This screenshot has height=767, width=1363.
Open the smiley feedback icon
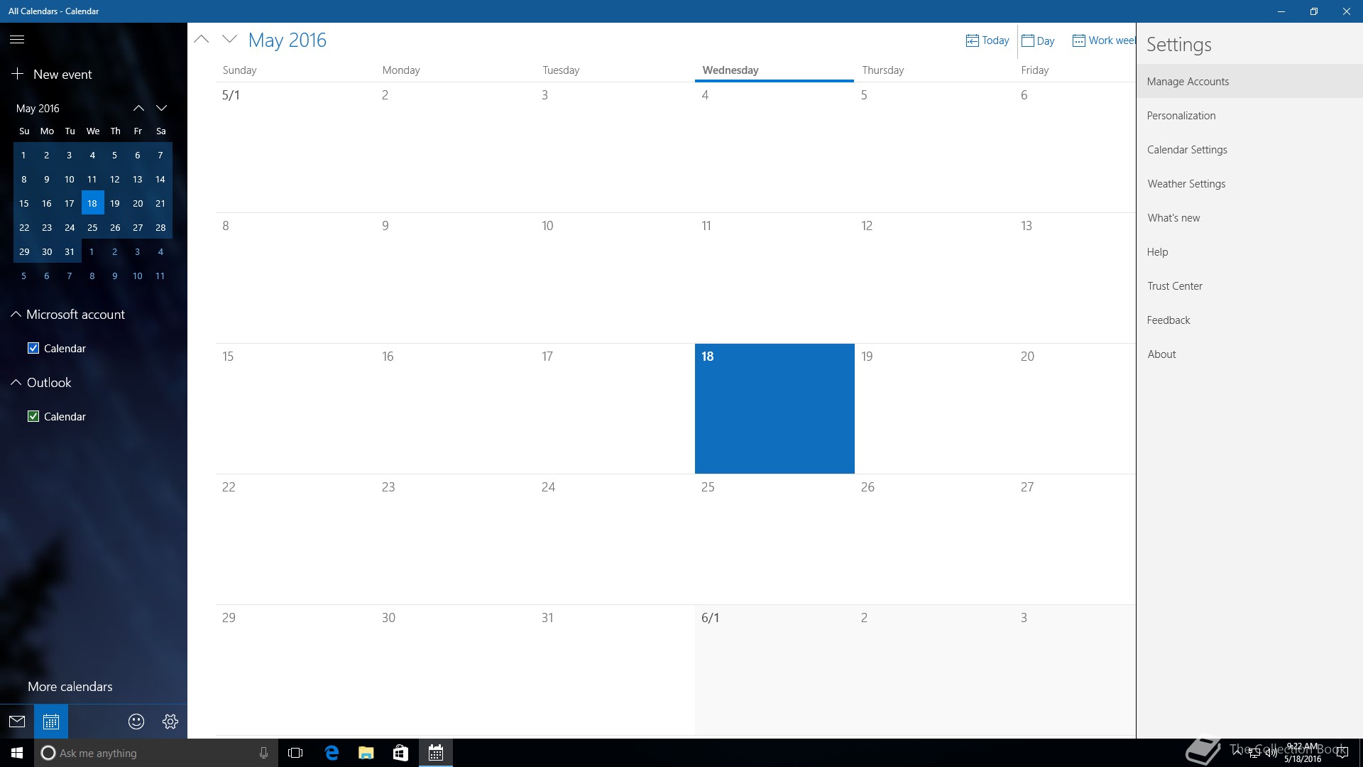136,722
